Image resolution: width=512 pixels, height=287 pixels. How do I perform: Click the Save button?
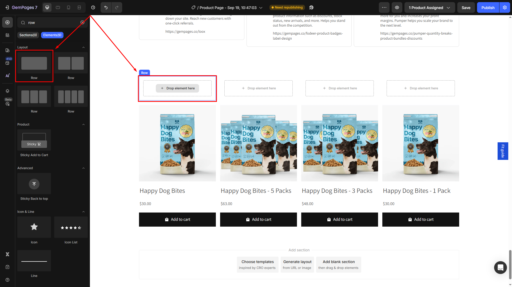click(466, 7)
